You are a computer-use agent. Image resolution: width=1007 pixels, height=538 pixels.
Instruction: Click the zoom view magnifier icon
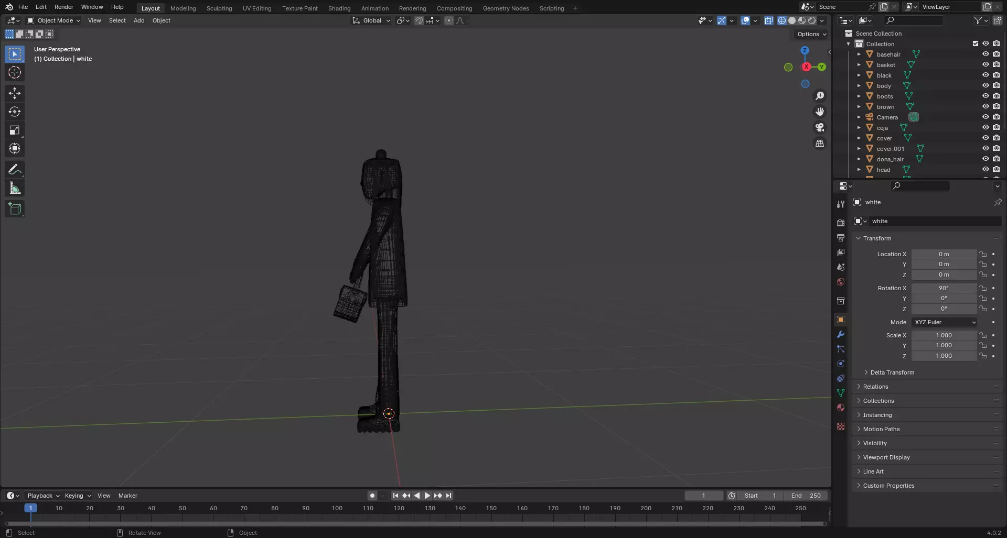(820, 96)
